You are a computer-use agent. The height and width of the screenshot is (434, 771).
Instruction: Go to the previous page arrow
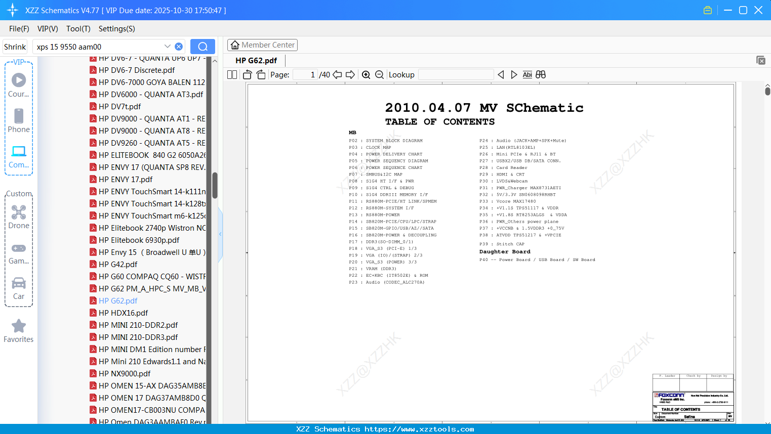(337, 74)
